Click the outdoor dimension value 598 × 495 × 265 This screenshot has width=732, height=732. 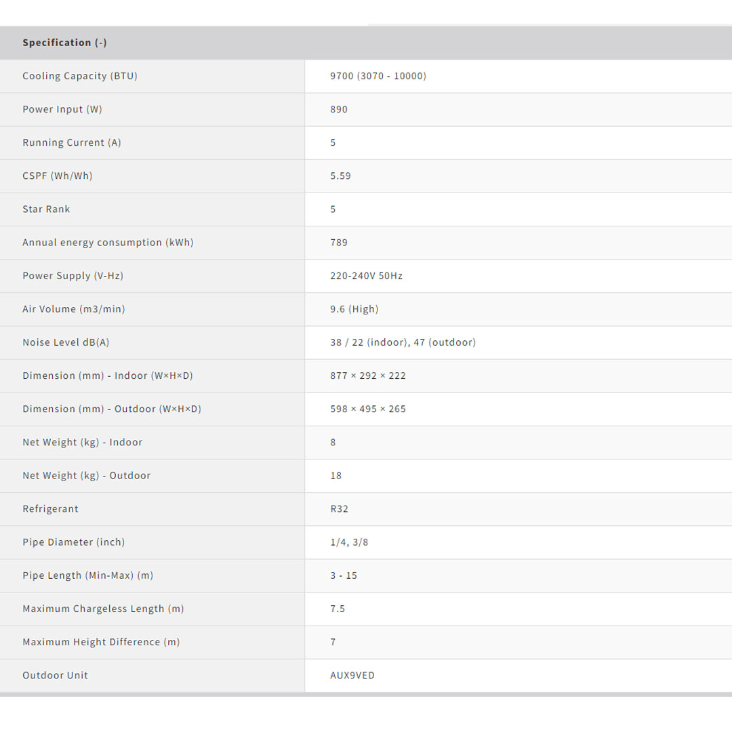tap(368, 409)
